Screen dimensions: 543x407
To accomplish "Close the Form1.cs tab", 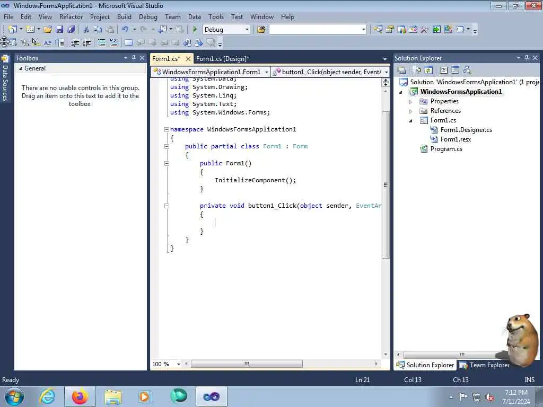I will pyautogui.click(x=188, y=59).
